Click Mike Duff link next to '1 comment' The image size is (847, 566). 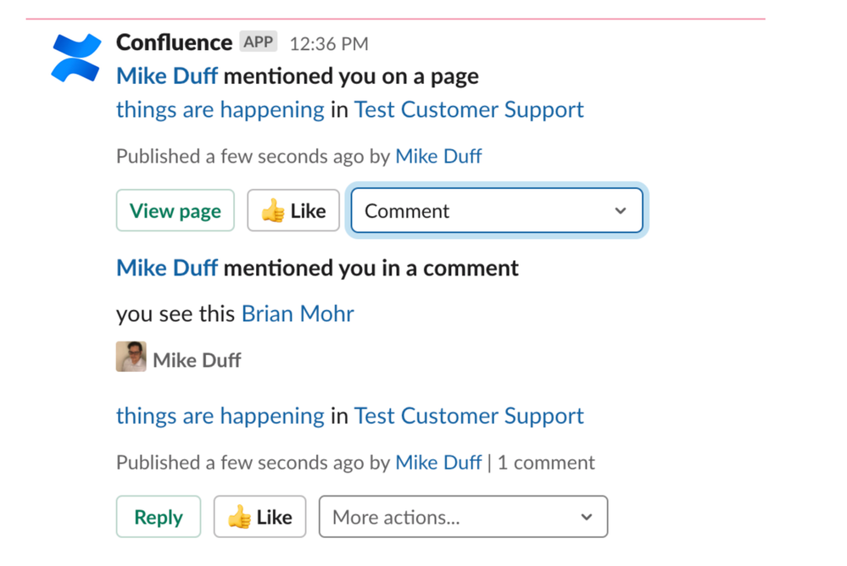pyautogui.click(x=438, y=463)
